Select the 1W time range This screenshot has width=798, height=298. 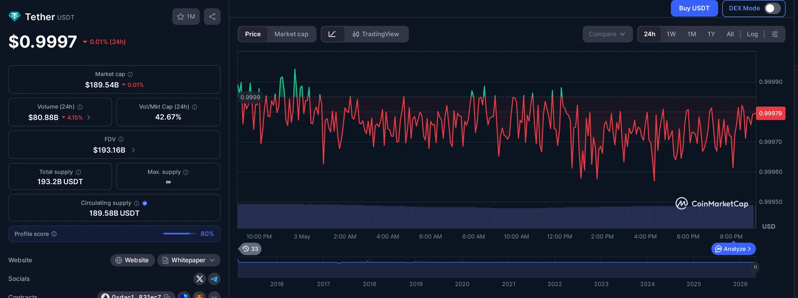pyautogui.click(x=671, y=34)
